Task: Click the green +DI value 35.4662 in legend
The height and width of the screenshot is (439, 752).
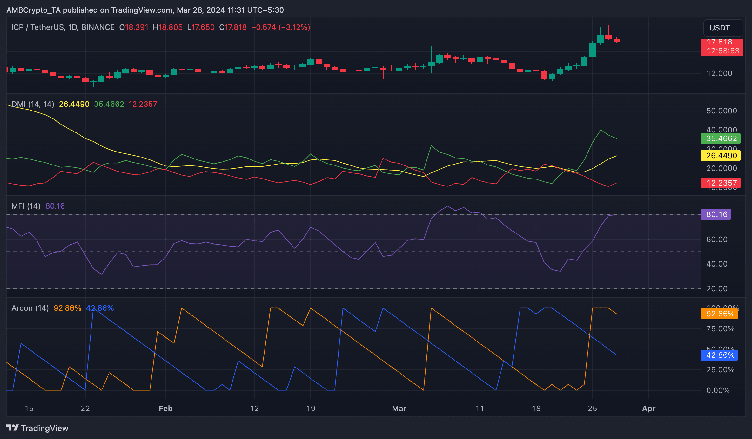Action: 109,104
